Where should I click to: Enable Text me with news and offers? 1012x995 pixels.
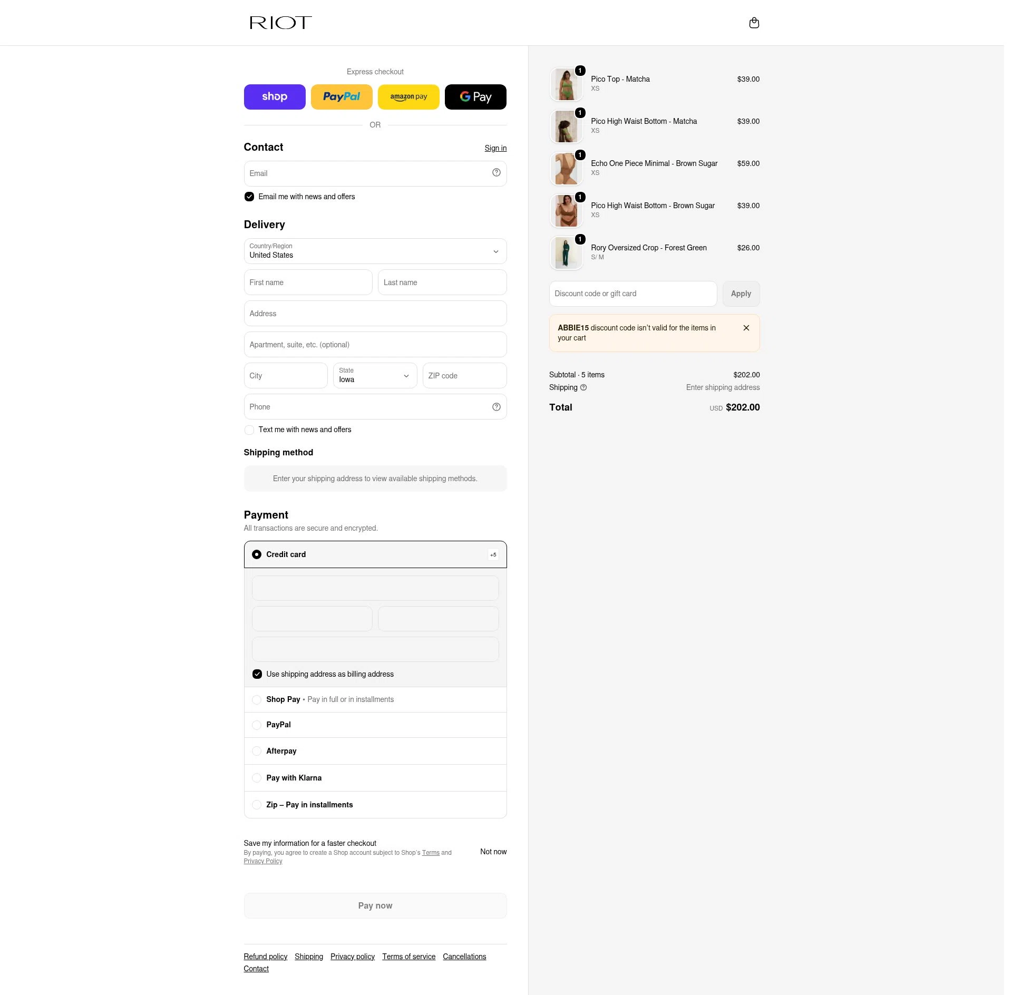point(249,430)
